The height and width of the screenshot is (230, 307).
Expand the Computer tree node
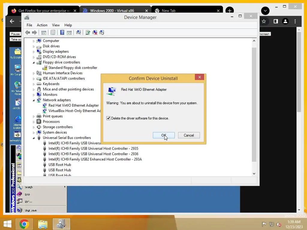(34, 41)
